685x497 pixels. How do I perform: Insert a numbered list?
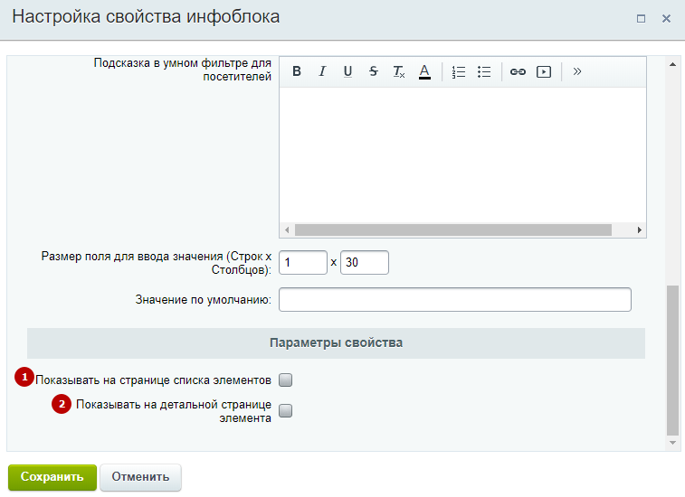(x=458, y=71)
